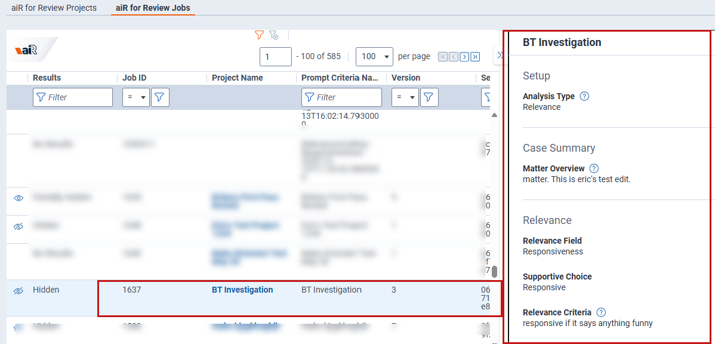Click the Job ID column filter funnel button

pos(160,97)
